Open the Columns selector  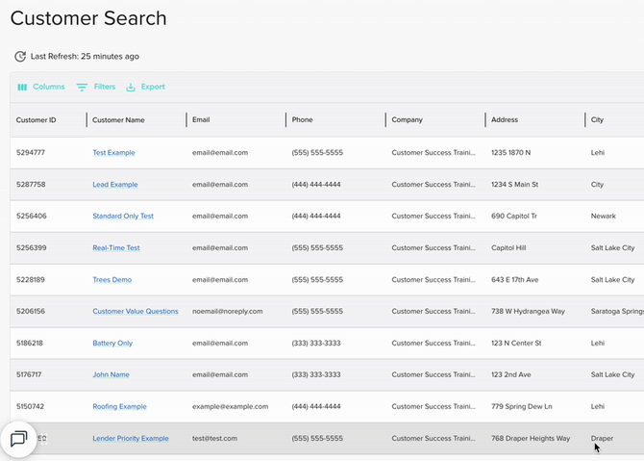point(41,87)
